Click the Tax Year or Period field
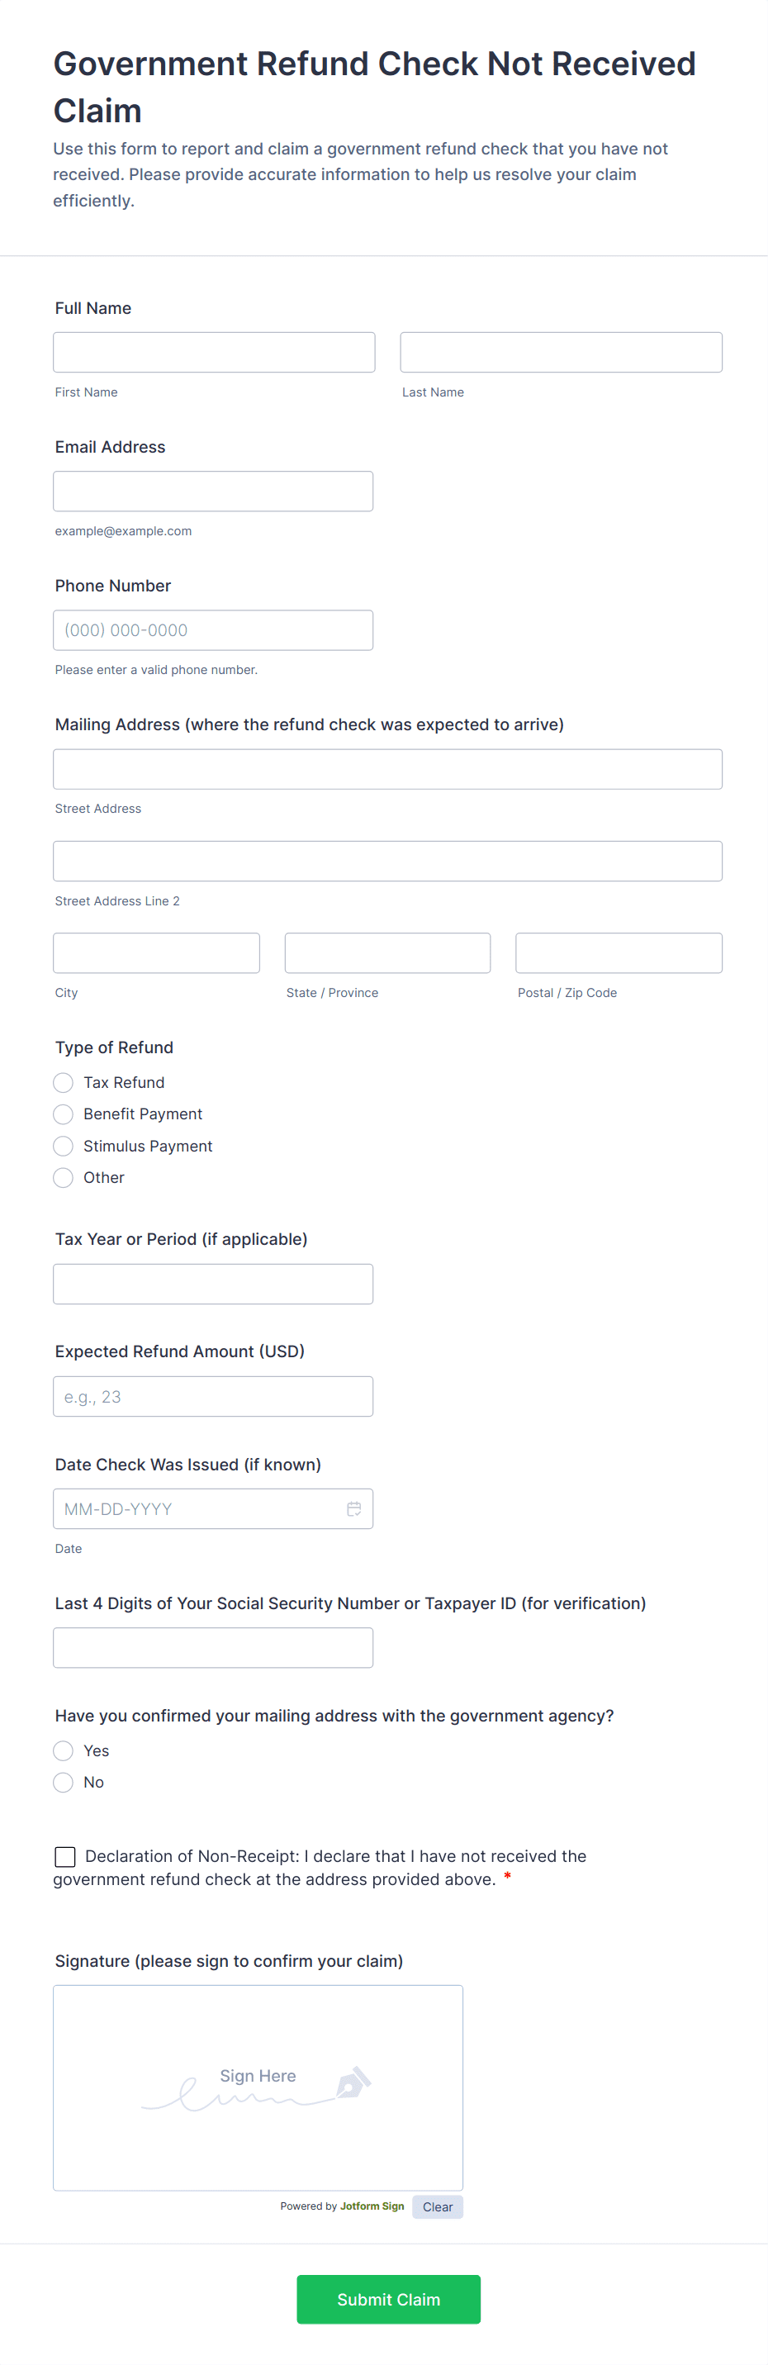This screenshot has width=768, height=2365. point(213,1284)
